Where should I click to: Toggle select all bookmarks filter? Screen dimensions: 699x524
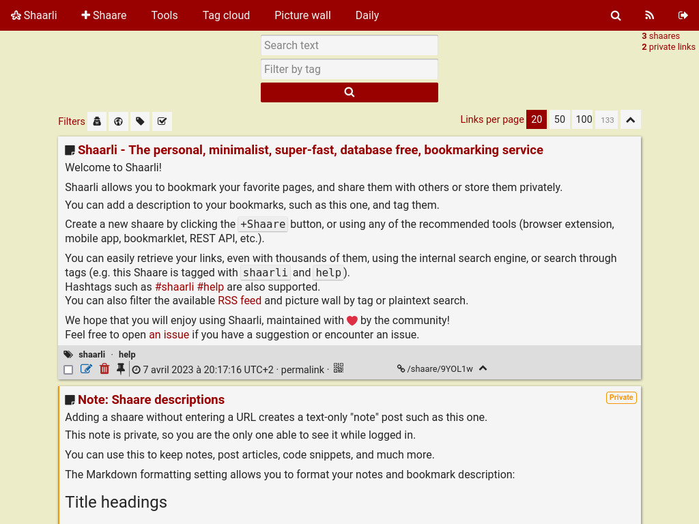click(x=162, y=121)
